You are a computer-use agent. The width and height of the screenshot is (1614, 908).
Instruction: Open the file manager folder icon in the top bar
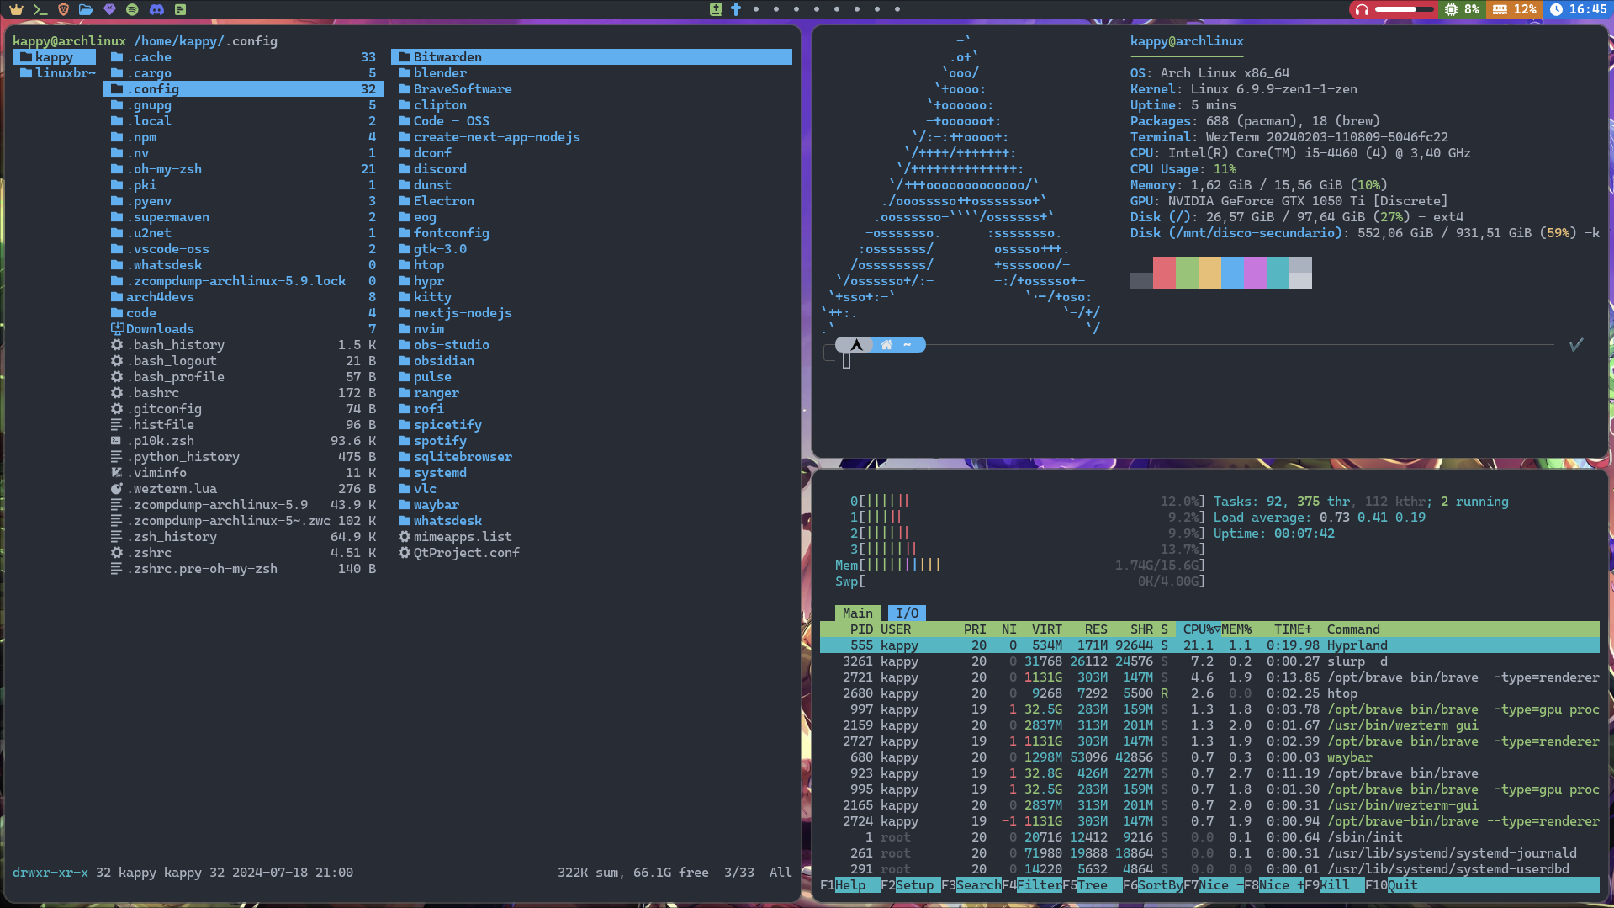(x=86, y=9)
